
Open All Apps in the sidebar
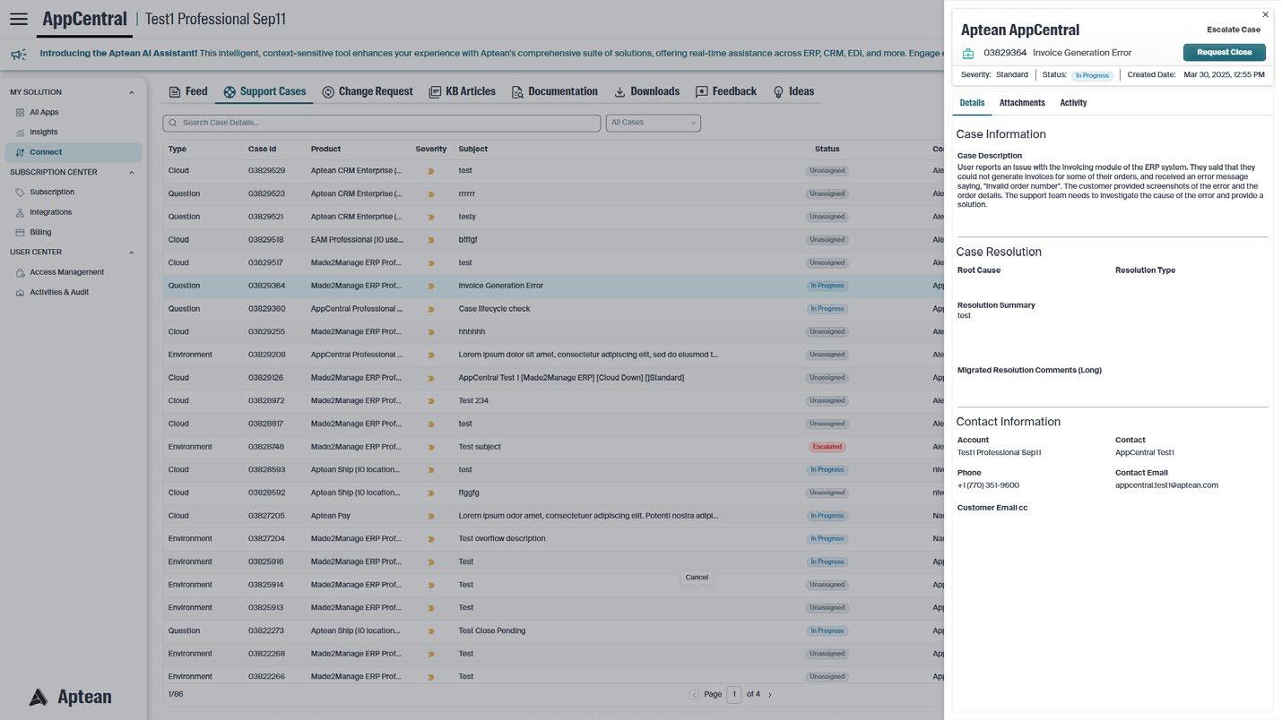point(44,112)
